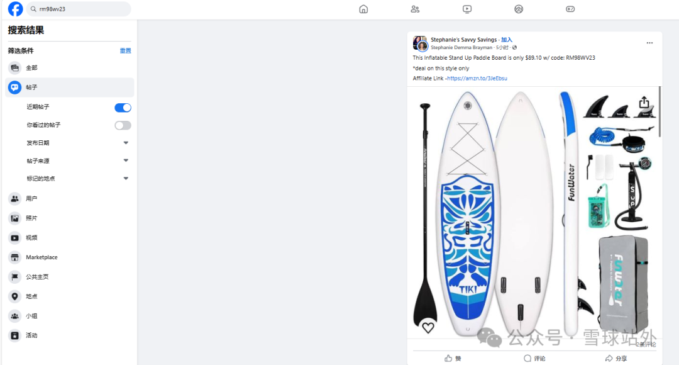This screenshot has width=679, height=365.
Task: Click the heart icon on paddle image
Action: pos(428,327)
